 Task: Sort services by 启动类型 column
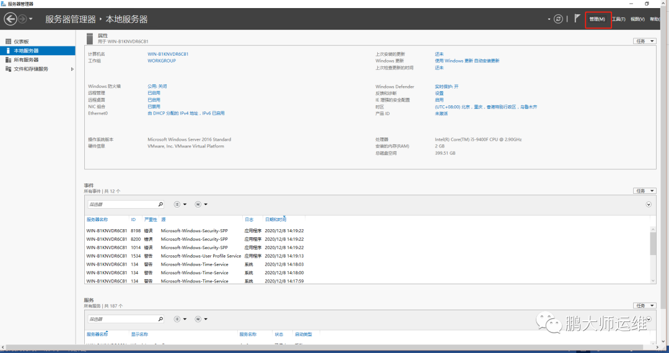(304, 334)
